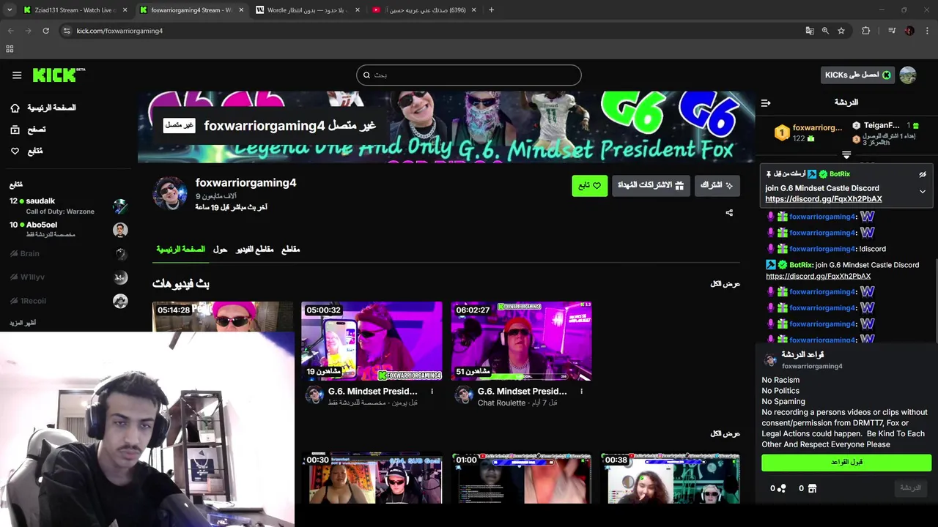Screen dimensions: 938x527
Task: Open offline followed channel W1llyv
Action: click(x=69, y=277)
